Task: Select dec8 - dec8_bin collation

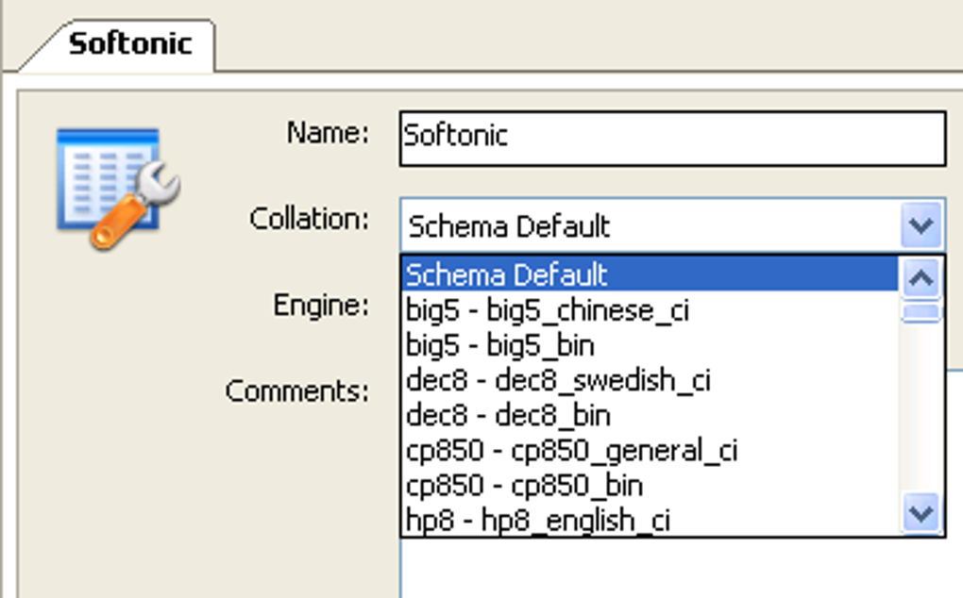Action: coord(650,415)
